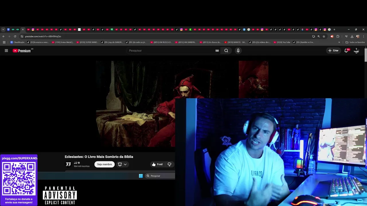Screen dimensions: 367x206
Task: Open '(99+)Xandão vs Fra...' bookmark
Action: point(304,42)
